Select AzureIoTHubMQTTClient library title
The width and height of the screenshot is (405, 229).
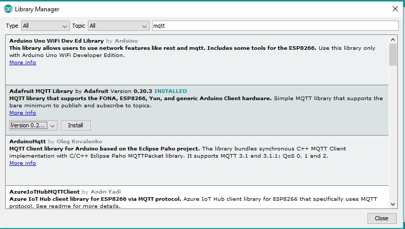coord(44,192)
